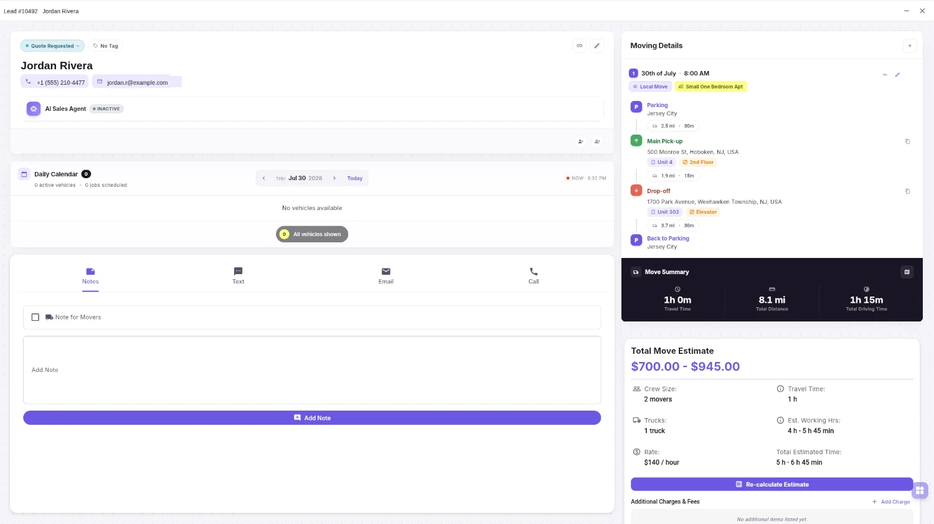934x524 pixels.
Task: Click the Back to Parking stop
Action: (x=668, y=239)
